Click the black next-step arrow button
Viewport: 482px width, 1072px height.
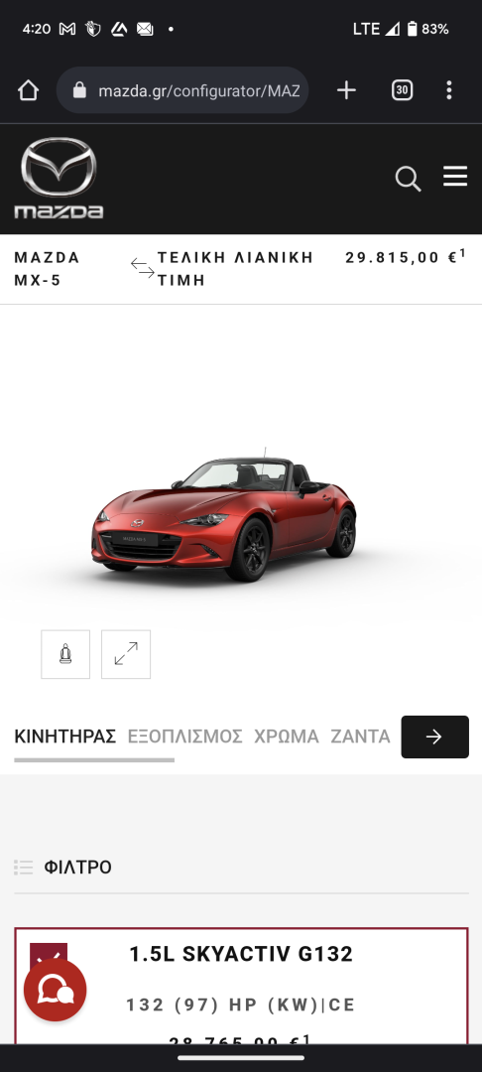(x=435, y=737)
